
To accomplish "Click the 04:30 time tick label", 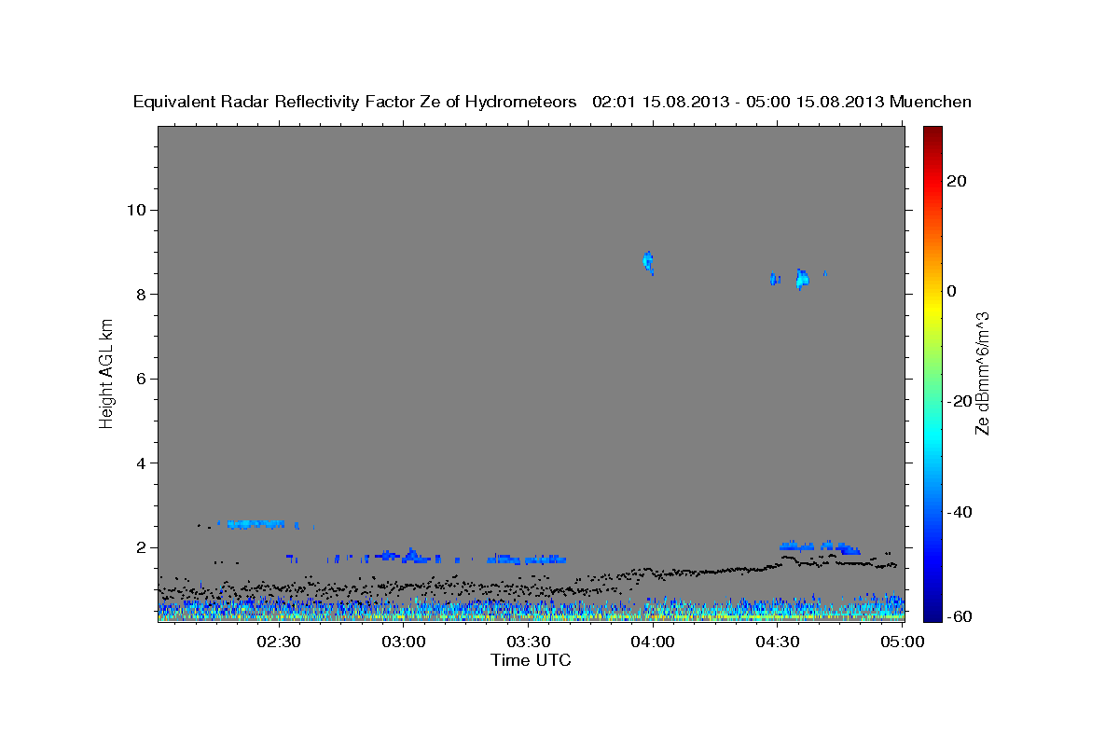I will point(777,642).
